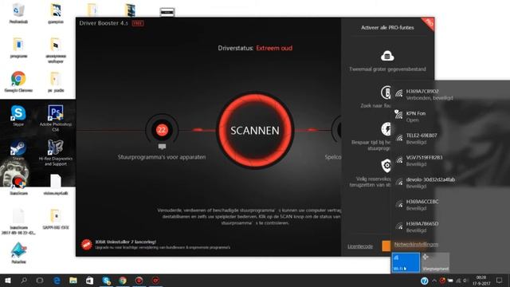The image size is (510, 287).
Task: Select the Skype desktop shortcut
Action: 18,116
